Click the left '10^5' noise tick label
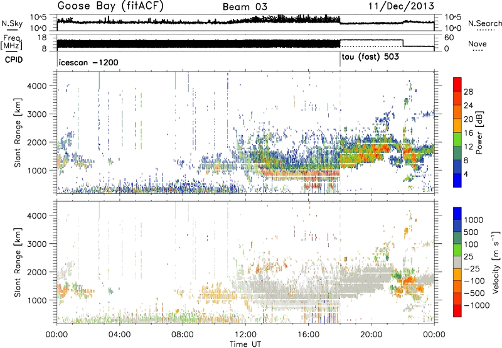 pyautogui.click(x=38, y=18)
